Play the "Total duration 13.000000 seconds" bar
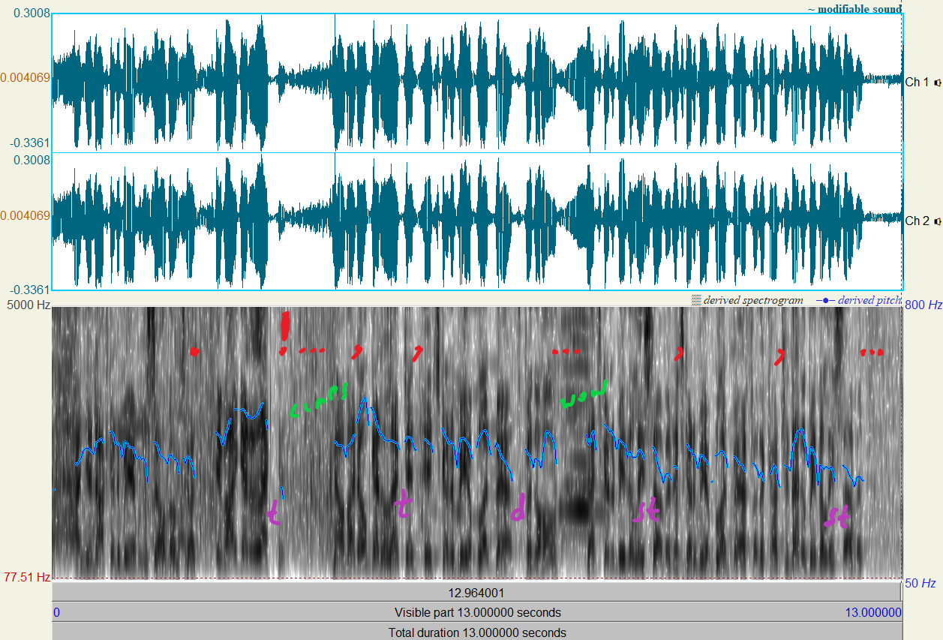943x640 pixels. 477,632
